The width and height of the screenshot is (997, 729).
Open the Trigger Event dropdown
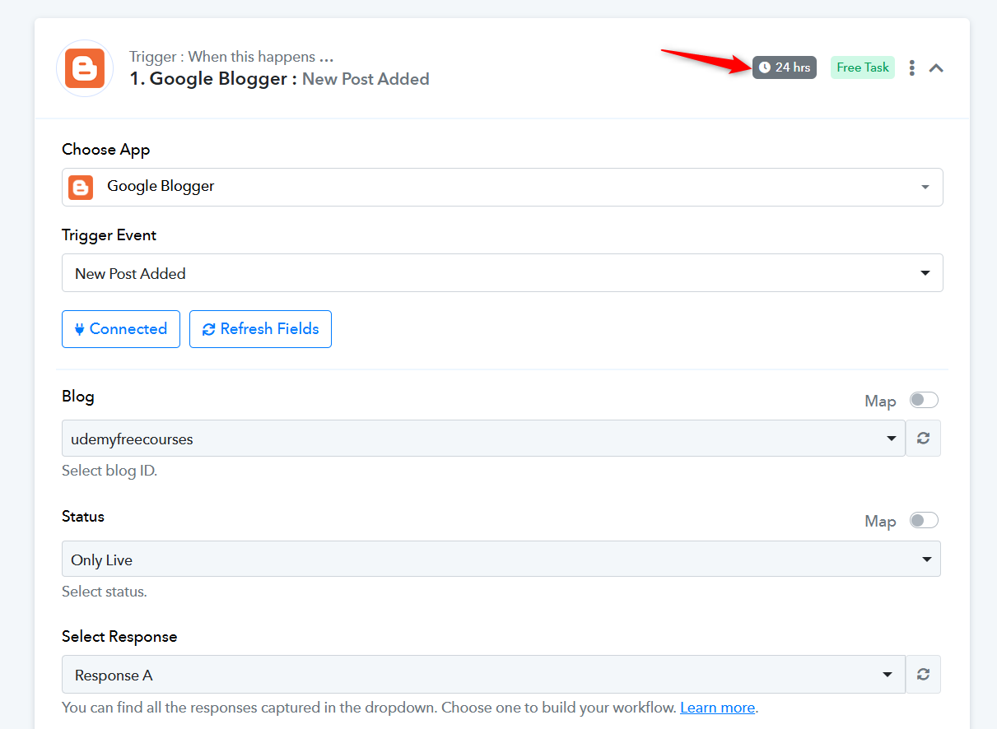pos(502,273)
